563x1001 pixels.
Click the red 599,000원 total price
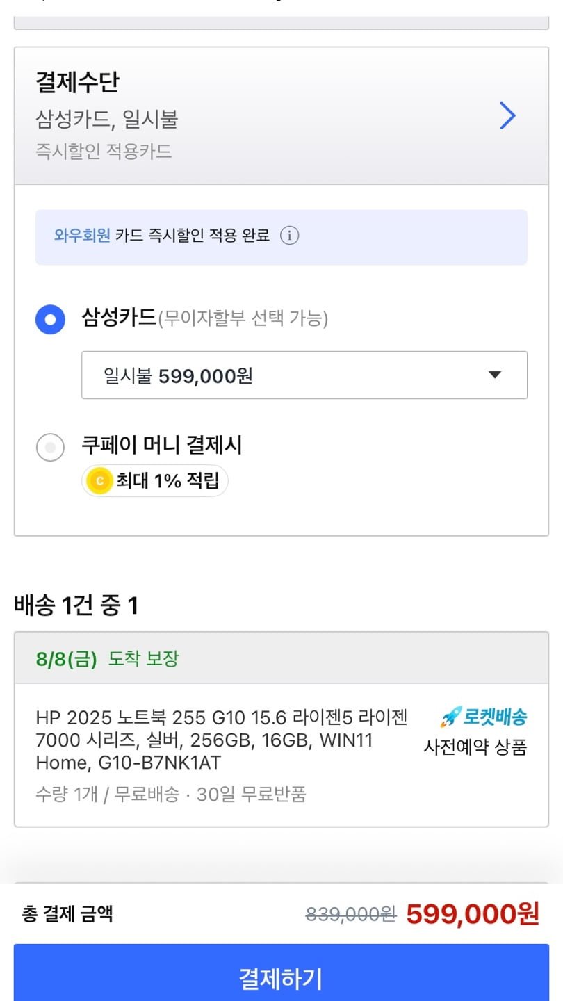pyautogui.click(x=473, y=914)
